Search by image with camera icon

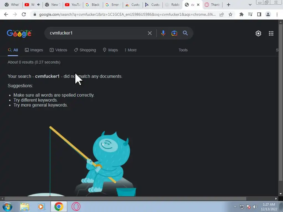tap(174, 33)
